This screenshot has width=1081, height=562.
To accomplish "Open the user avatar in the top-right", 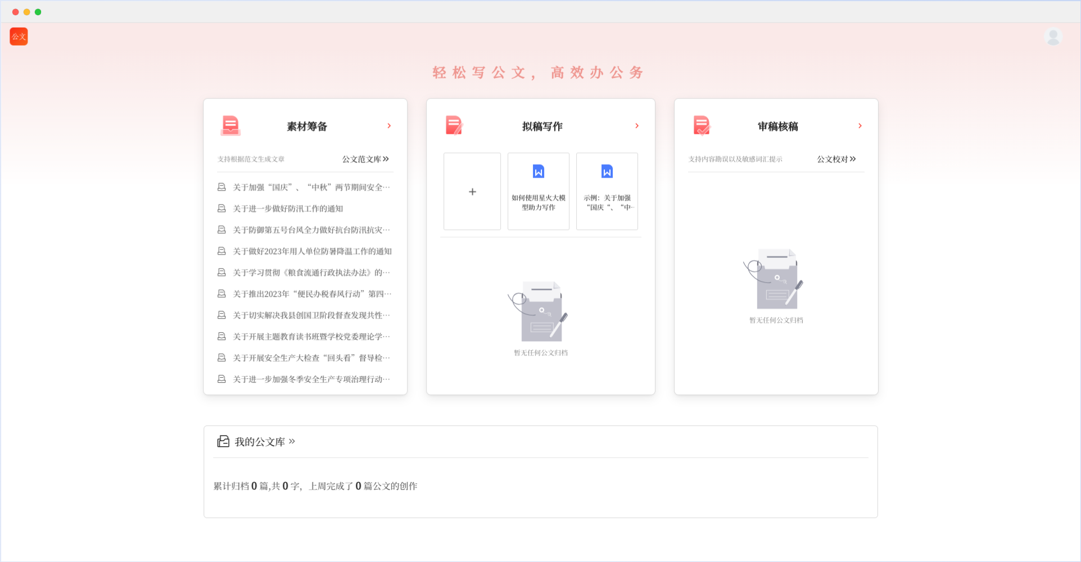I will pyautogui.click(x=1052, y=36).
